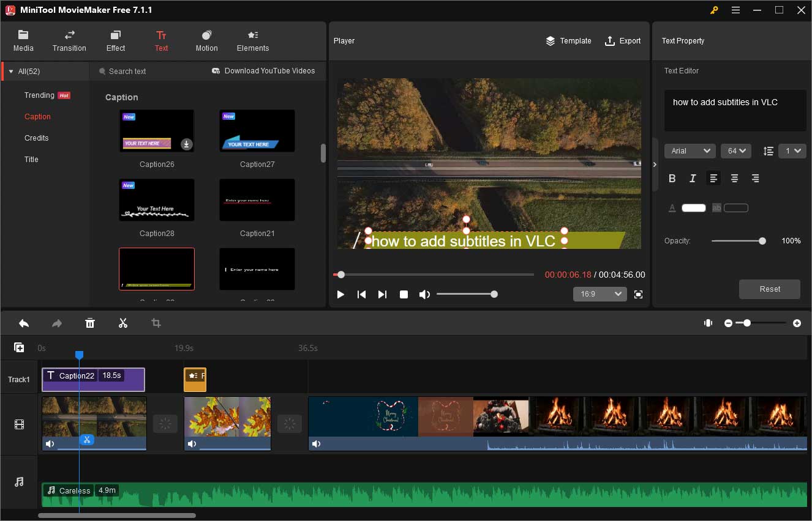Select the Text tab
The width and height of the screenshot is (812, 521).
(x=161, y=41)
